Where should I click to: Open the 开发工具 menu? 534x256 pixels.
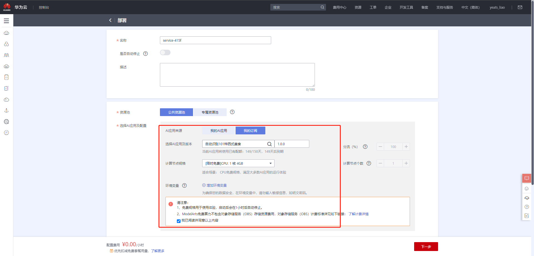point(406,7)
